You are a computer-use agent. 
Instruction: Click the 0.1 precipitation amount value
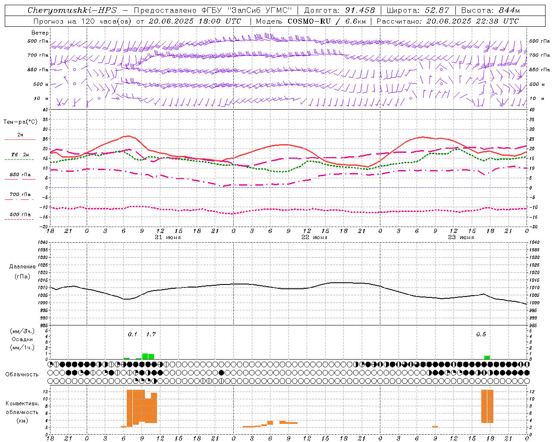coord(132,334)
